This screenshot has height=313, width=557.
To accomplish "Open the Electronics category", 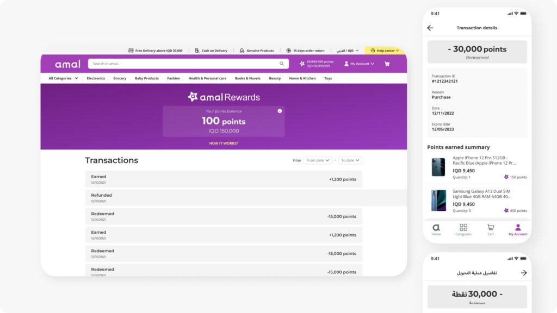I will click(x=96, y=78).
